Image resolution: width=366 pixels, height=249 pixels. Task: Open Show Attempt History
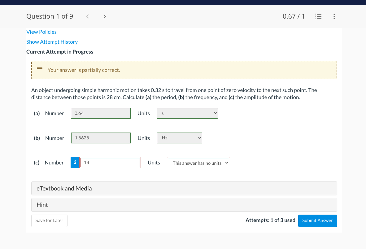52,42
